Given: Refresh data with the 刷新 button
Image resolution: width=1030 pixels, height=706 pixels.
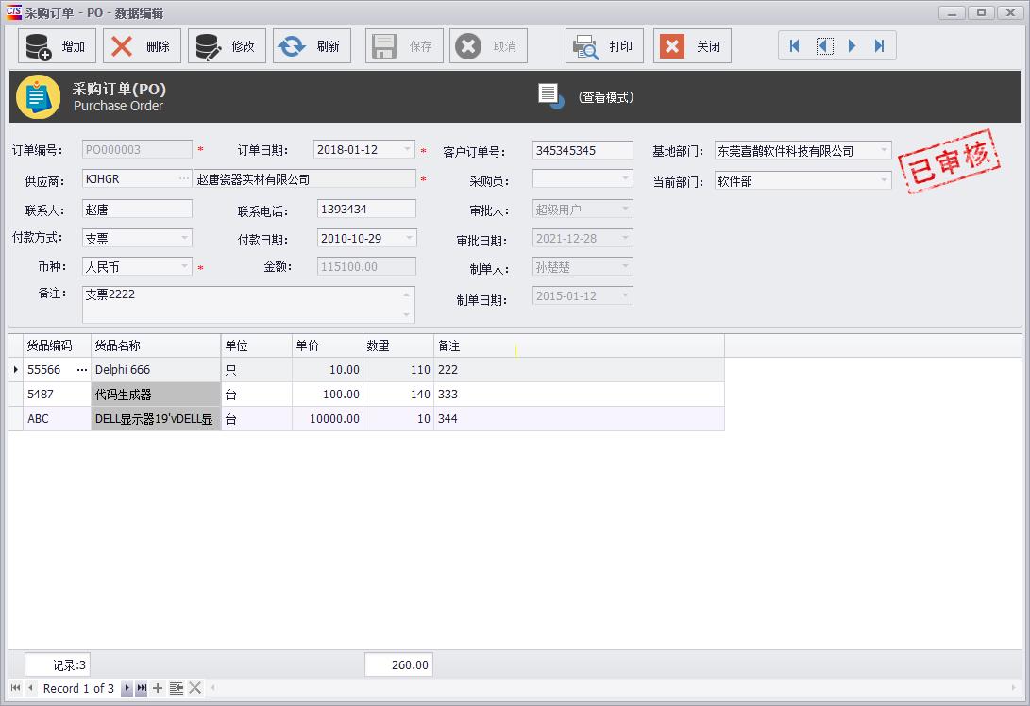Looking at the screenshot, I should coord(312,46).
